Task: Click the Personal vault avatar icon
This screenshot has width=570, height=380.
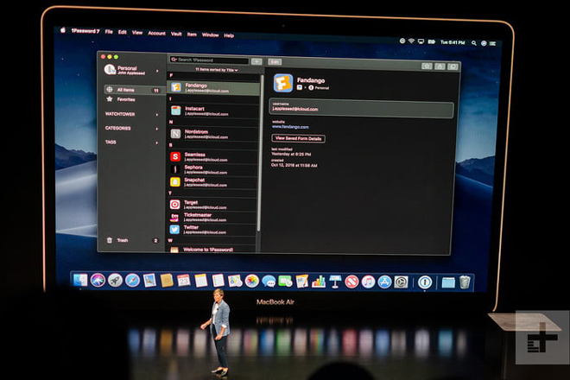Action: tap(110, 69)
